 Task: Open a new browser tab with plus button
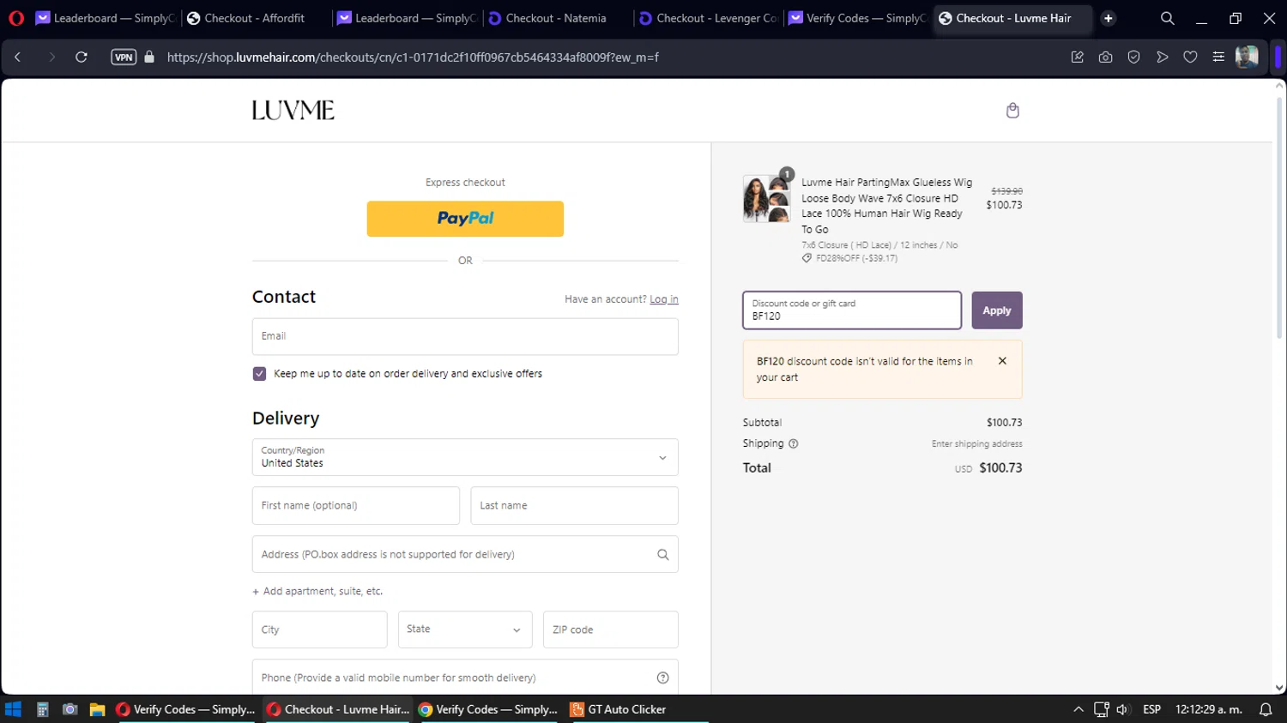tap(1109, 18)
